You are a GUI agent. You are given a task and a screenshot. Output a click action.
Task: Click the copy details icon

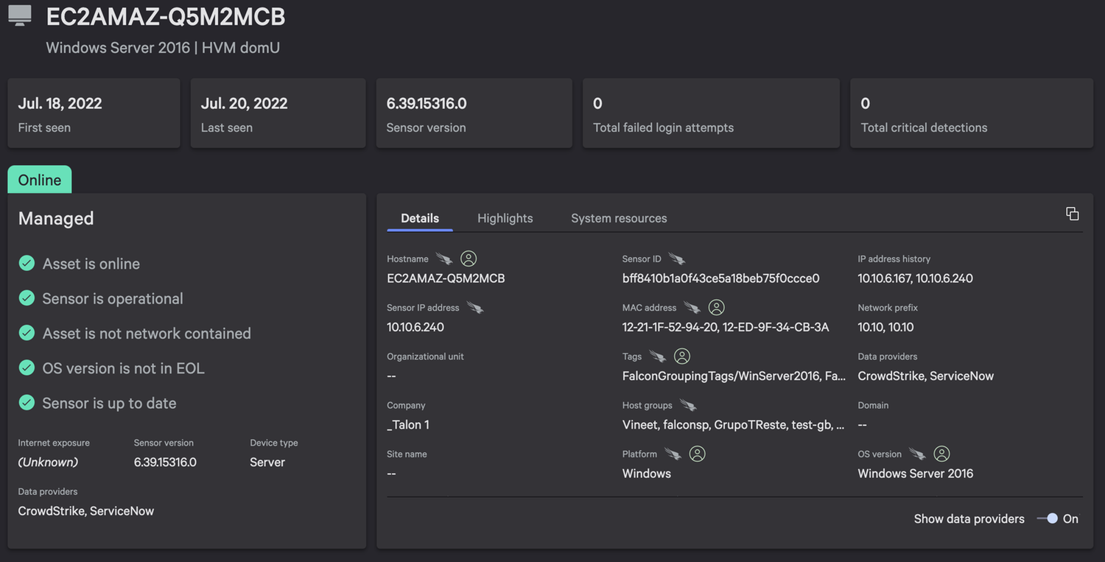point(1072,214)
